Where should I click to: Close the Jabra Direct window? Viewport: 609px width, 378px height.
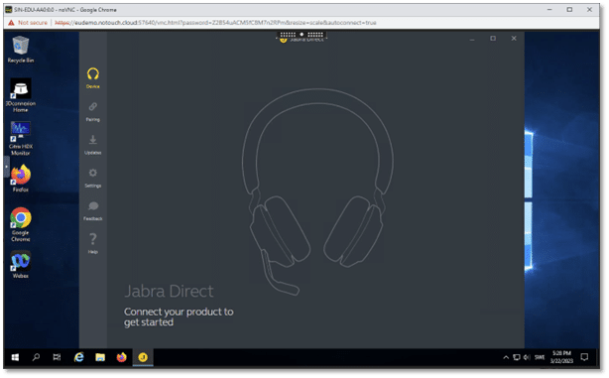coord(514,39)
